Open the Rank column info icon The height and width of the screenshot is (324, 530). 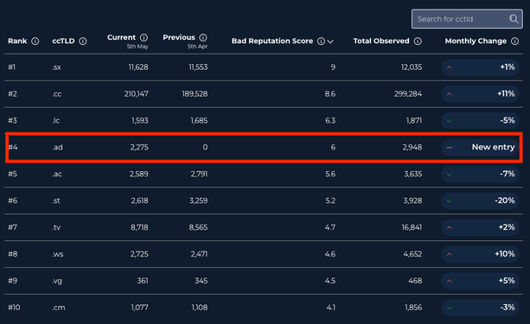point(35,41)
